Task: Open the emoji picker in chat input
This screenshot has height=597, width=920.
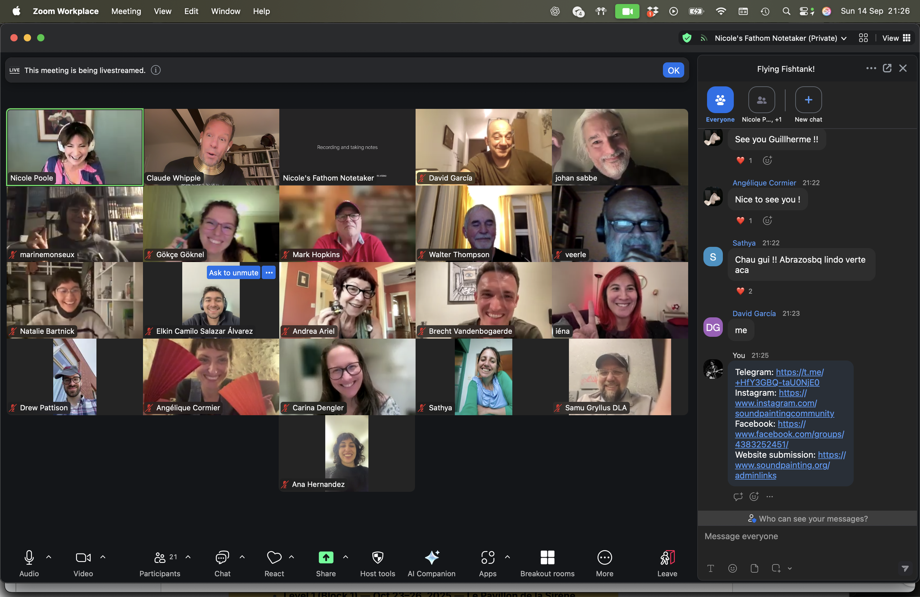Action: click(732, 568)
